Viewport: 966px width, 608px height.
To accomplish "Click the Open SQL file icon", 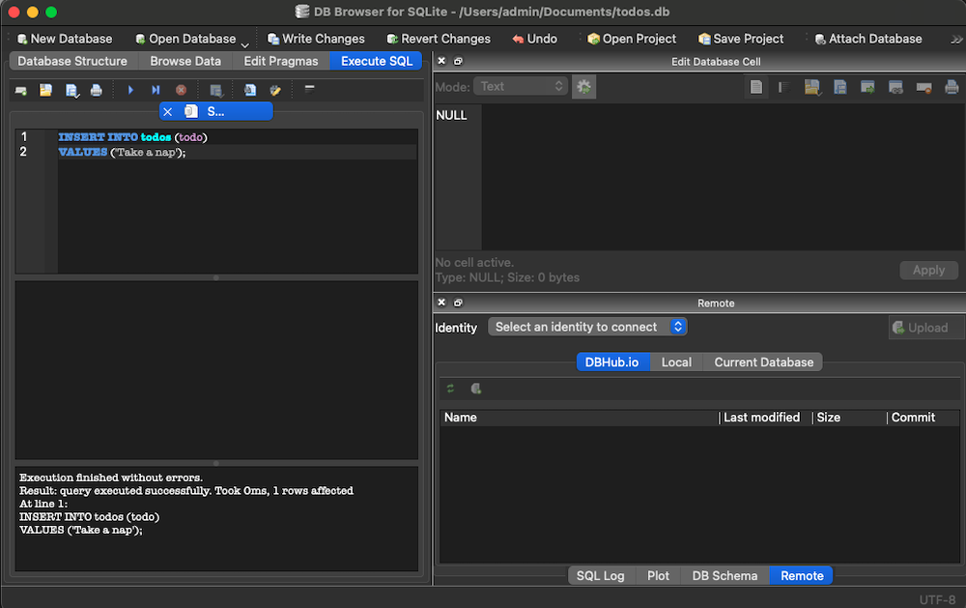I will point(45,90).
